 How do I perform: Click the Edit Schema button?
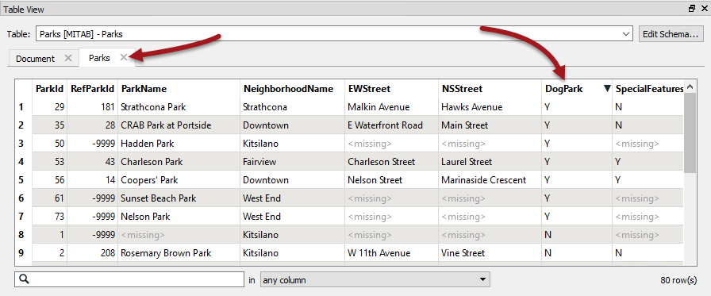tap(671, 34)
